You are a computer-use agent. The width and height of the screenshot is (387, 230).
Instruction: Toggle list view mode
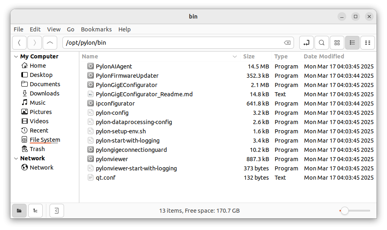pos(352,43)
